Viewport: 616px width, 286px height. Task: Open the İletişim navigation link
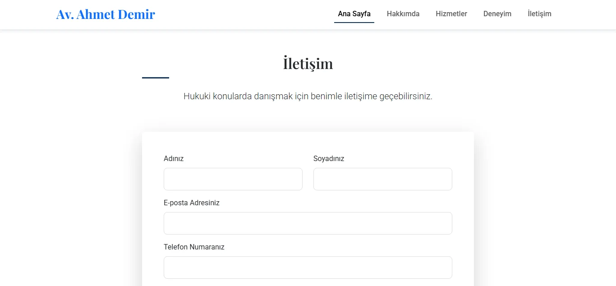click(x=539, y=14)
